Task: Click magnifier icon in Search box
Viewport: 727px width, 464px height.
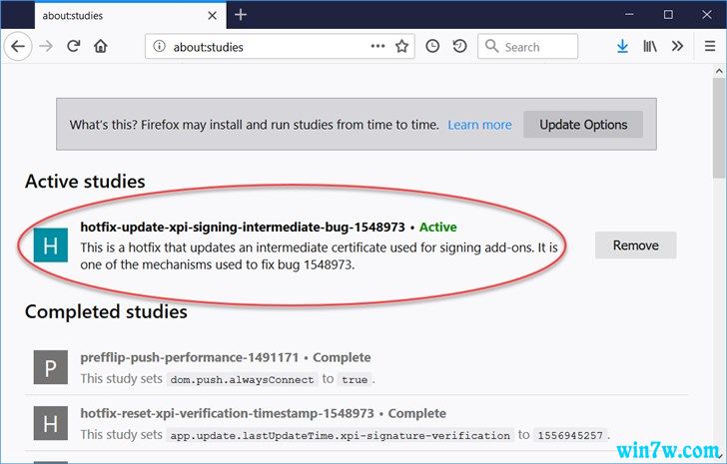Action: pos(491,46)
